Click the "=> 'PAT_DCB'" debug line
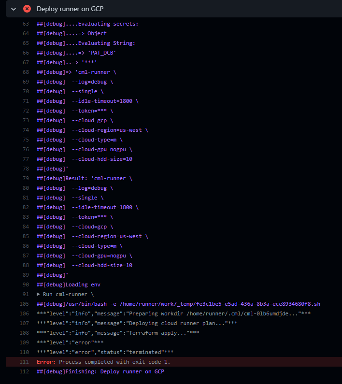This screenshot has height=384, width=342. pos(76,53)
